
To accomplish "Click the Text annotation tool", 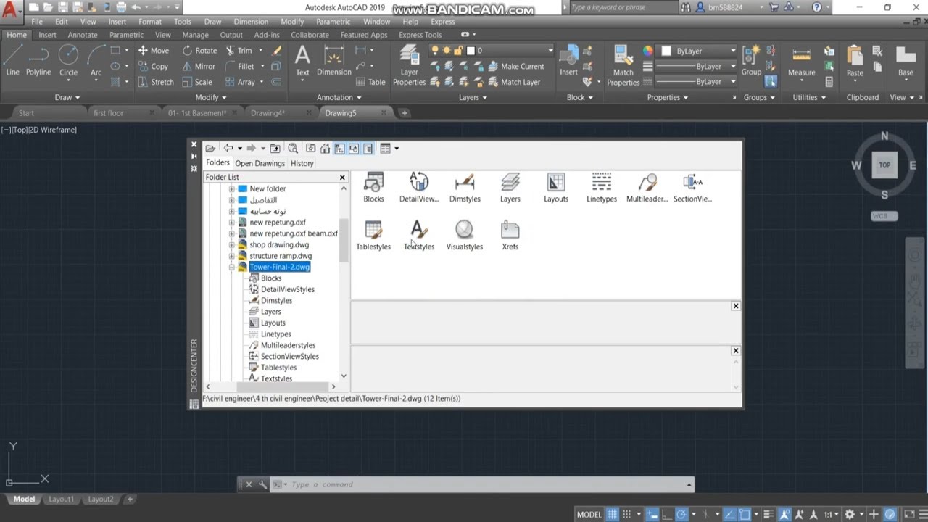I will point(302,60).
